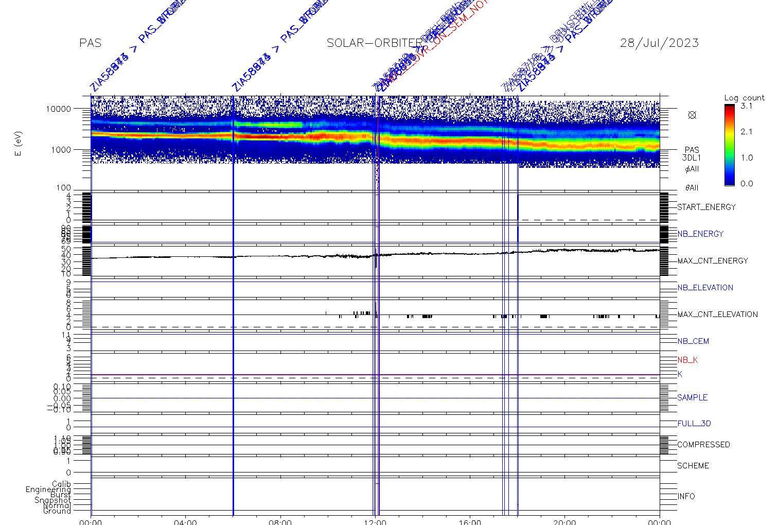Screen dimensions: 778x525
Task: Click the Calib mode row label
Action: 61,484
